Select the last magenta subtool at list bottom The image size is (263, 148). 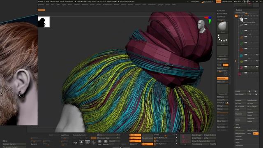point(240,74)
